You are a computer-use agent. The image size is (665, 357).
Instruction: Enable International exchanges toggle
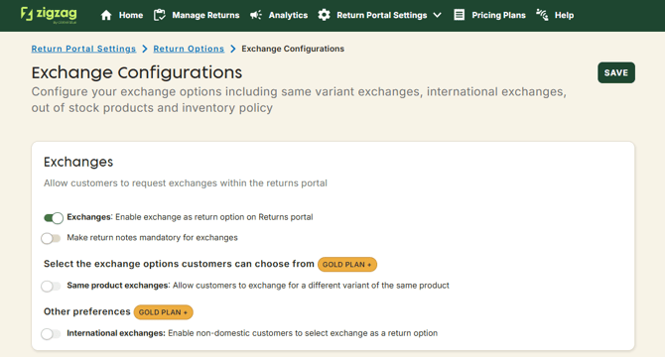[x=51, y=334]
